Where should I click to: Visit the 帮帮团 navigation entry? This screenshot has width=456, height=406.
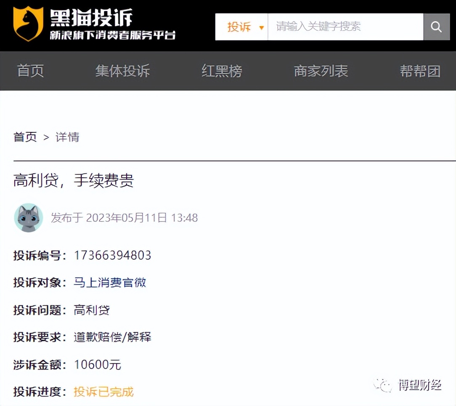pos(420,71)
